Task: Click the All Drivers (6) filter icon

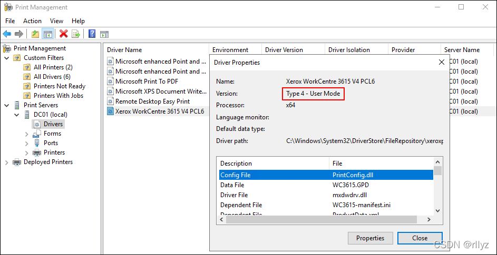Action: pos(27,77)
